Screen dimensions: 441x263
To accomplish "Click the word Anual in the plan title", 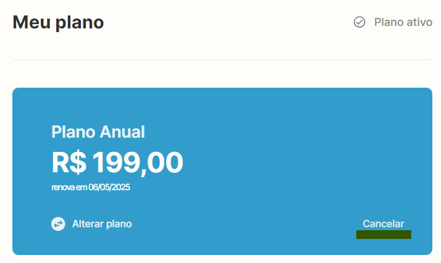I will pyautogui.click(x=122, y=131).
